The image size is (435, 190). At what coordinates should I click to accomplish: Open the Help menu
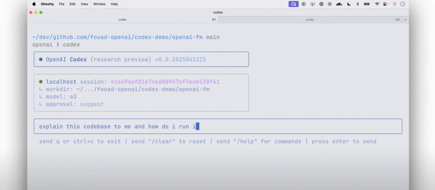(x=114, y=4)
